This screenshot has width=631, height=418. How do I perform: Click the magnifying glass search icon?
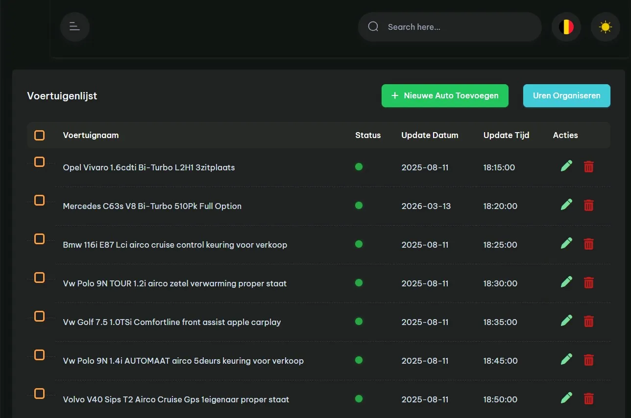[373, 27]
